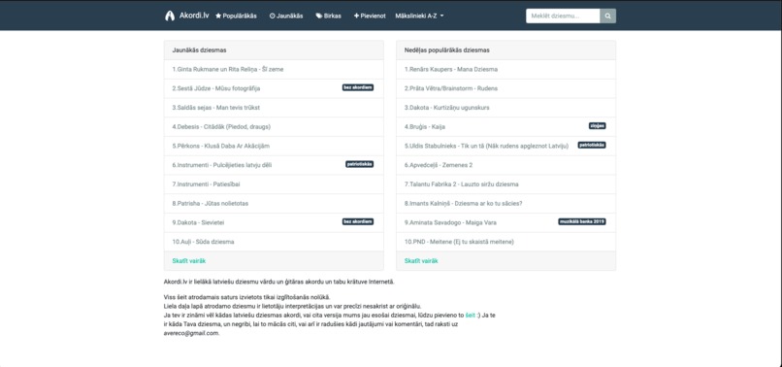Open Saldās sejas - Man tevis trūkst
Viewport: 782px width, 367px height.
pyautogui.click(x=216, y=108)
